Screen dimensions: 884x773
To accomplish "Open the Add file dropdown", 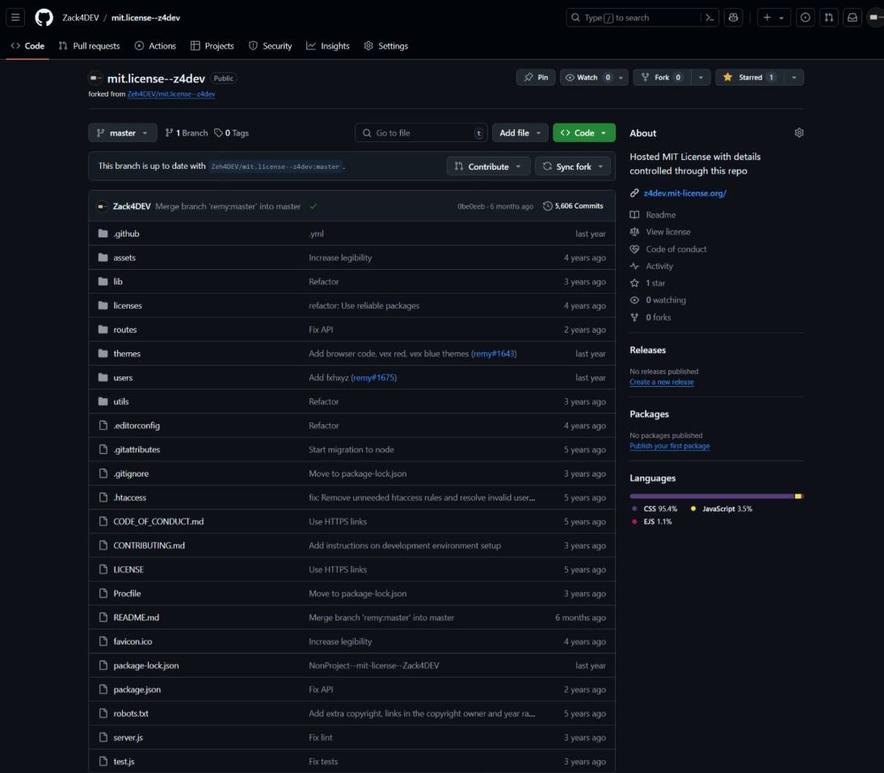I will (520, 133).
